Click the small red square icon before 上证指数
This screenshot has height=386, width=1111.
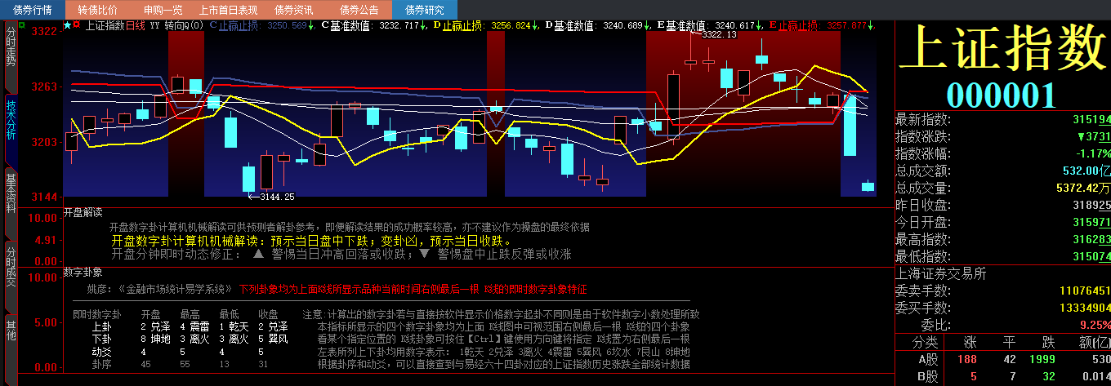[x=77, y=26]
